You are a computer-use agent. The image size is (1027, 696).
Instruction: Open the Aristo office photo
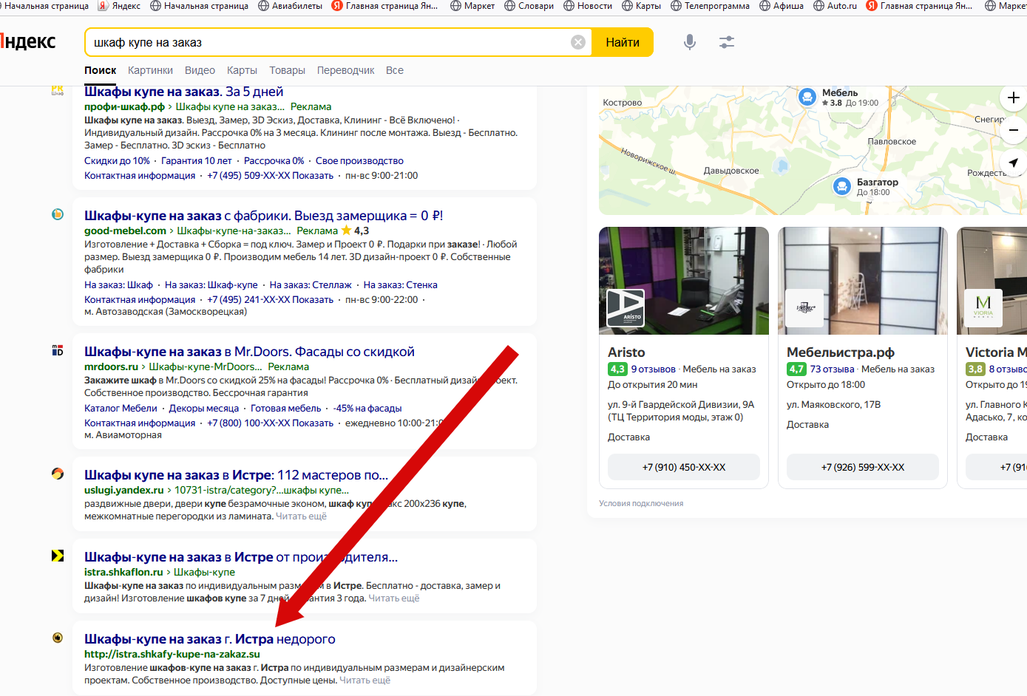pos(684,281)
